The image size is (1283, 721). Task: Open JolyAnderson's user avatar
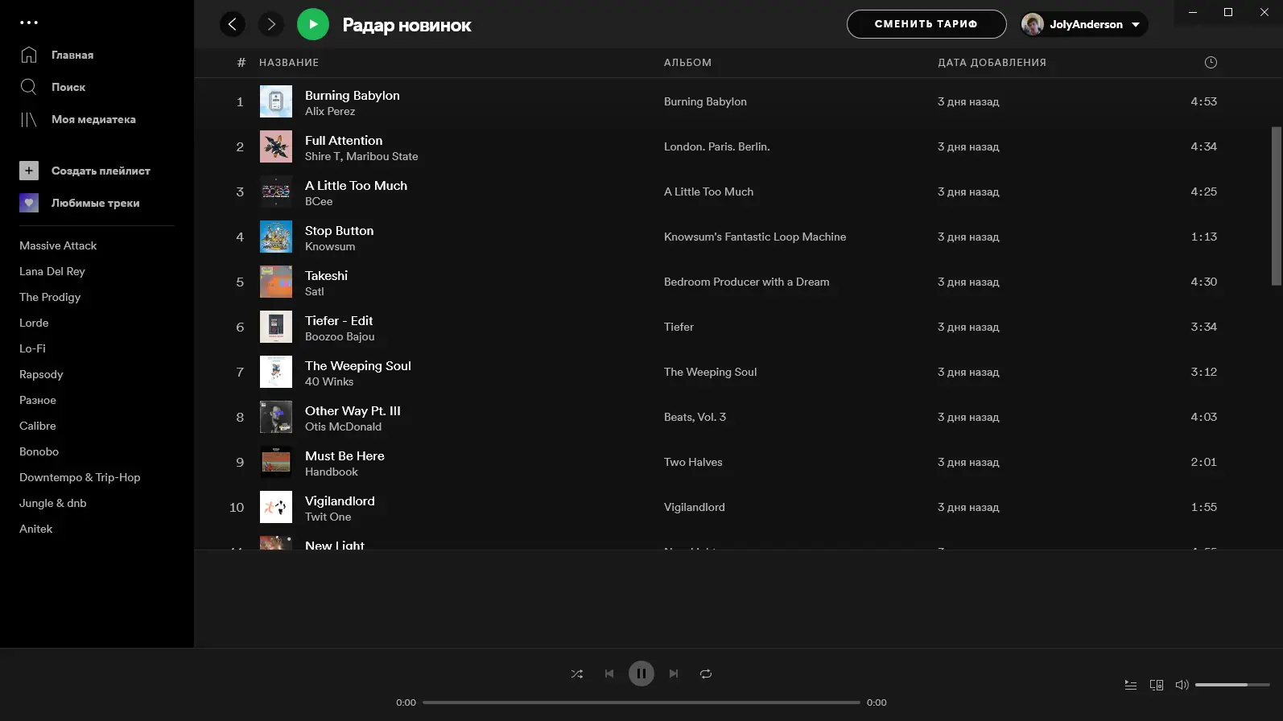(1033, 24)
